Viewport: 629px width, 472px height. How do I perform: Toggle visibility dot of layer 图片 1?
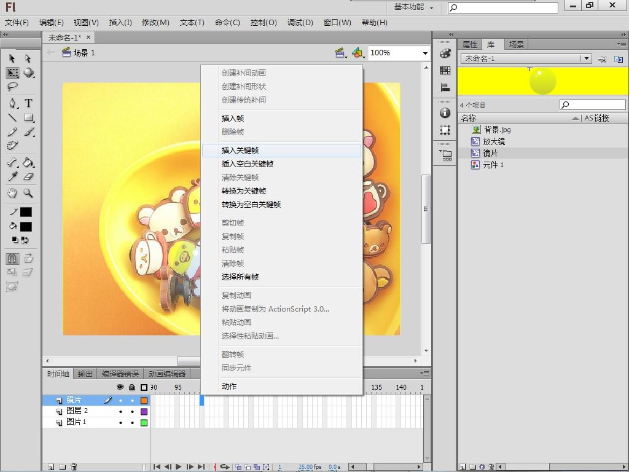[120, 423]
